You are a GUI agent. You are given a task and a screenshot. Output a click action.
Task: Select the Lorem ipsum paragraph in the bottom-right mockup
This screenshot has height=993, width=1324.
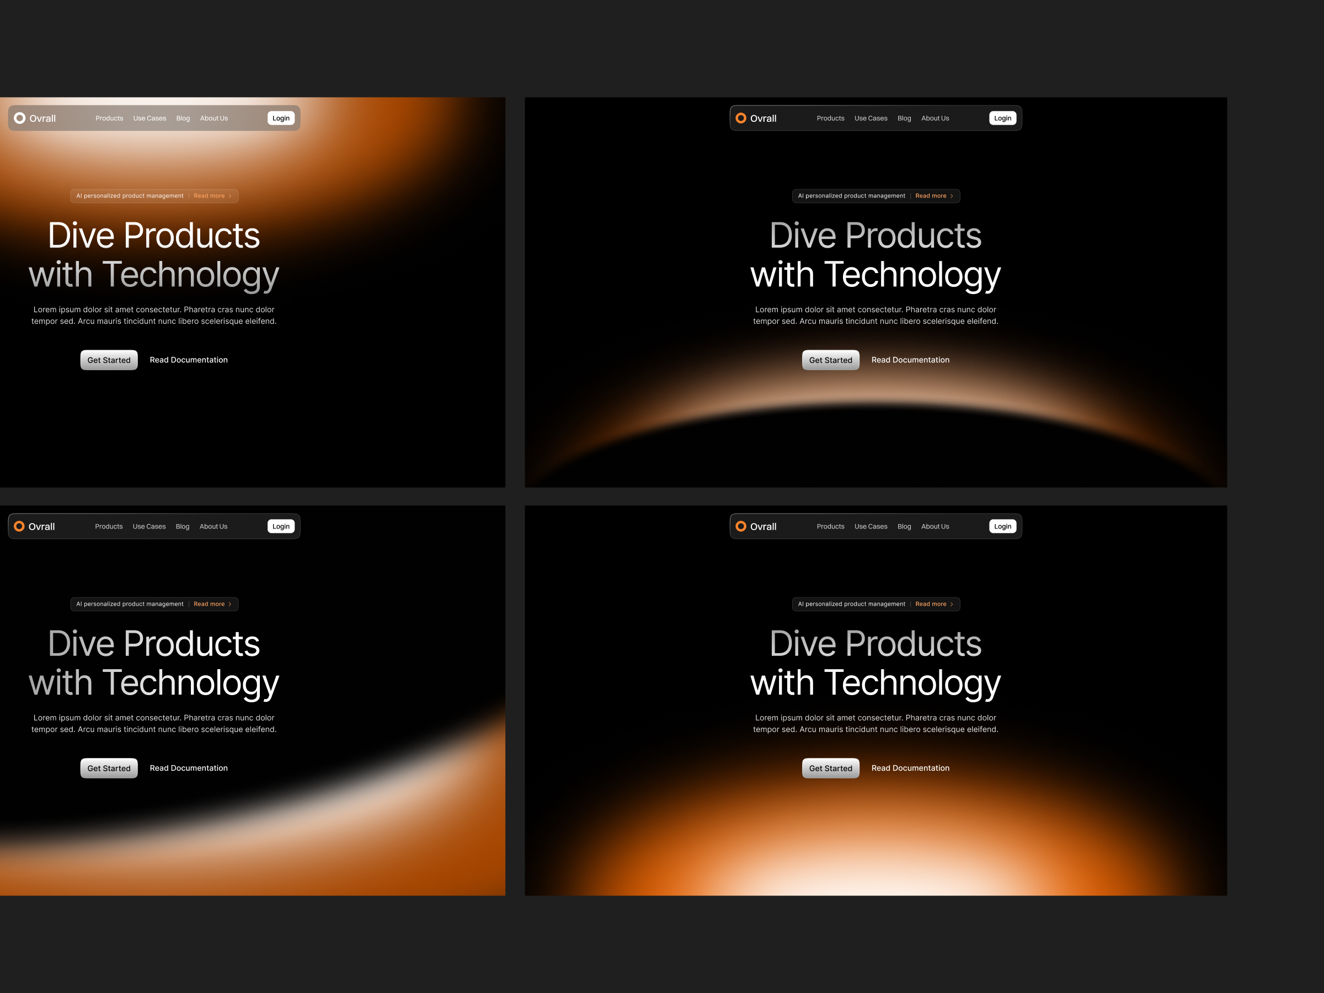(x=875, y=724)
